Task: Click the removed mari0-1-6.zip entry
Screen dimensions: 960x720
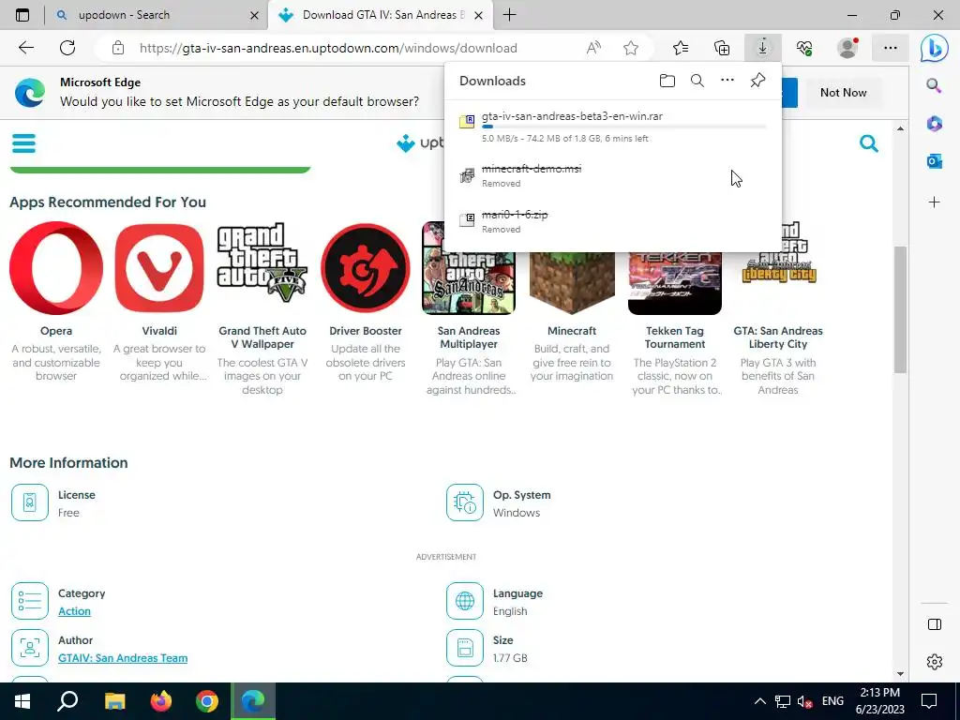Action: click(613, 221)
